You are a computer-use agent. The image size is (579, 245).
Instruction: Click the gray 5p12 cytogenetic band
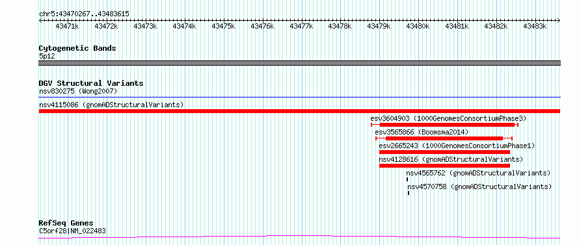tap(299, 63)
